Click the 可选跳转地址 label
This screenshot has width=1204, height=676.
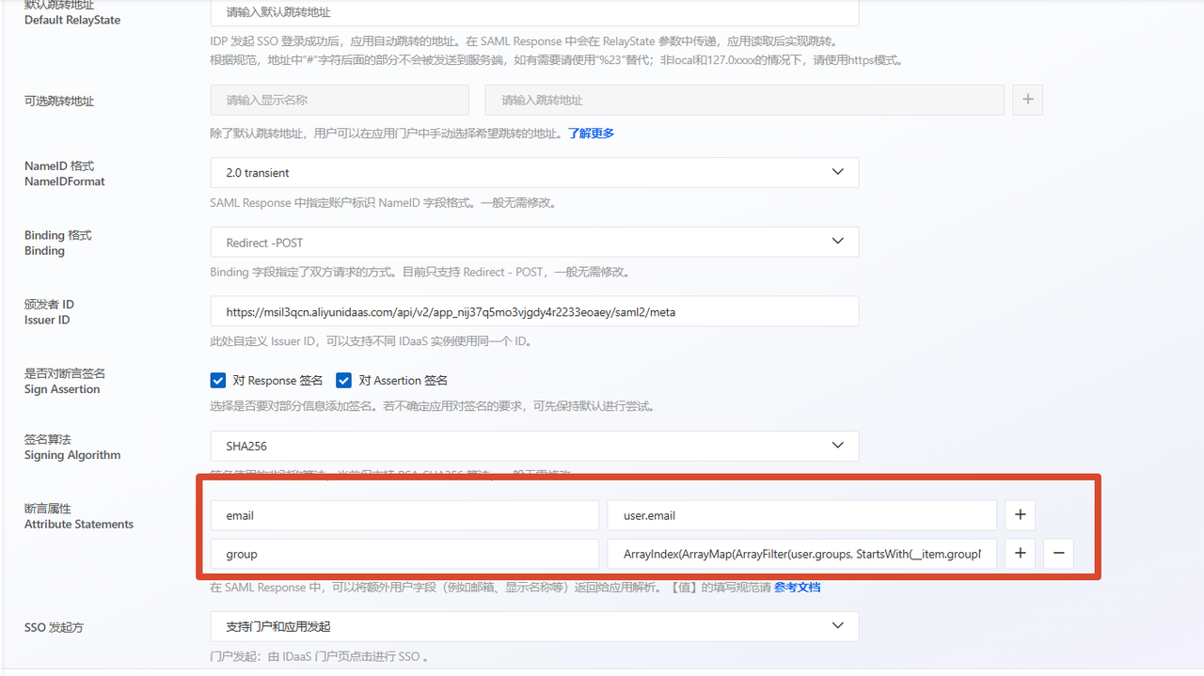59,101
